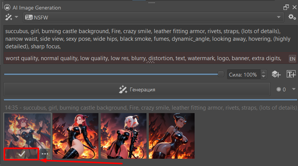Expand the NSFW style preset dropdown
The height and width of the screenshot is (166, 298).
pyautogui.click(x=279, y=18)
